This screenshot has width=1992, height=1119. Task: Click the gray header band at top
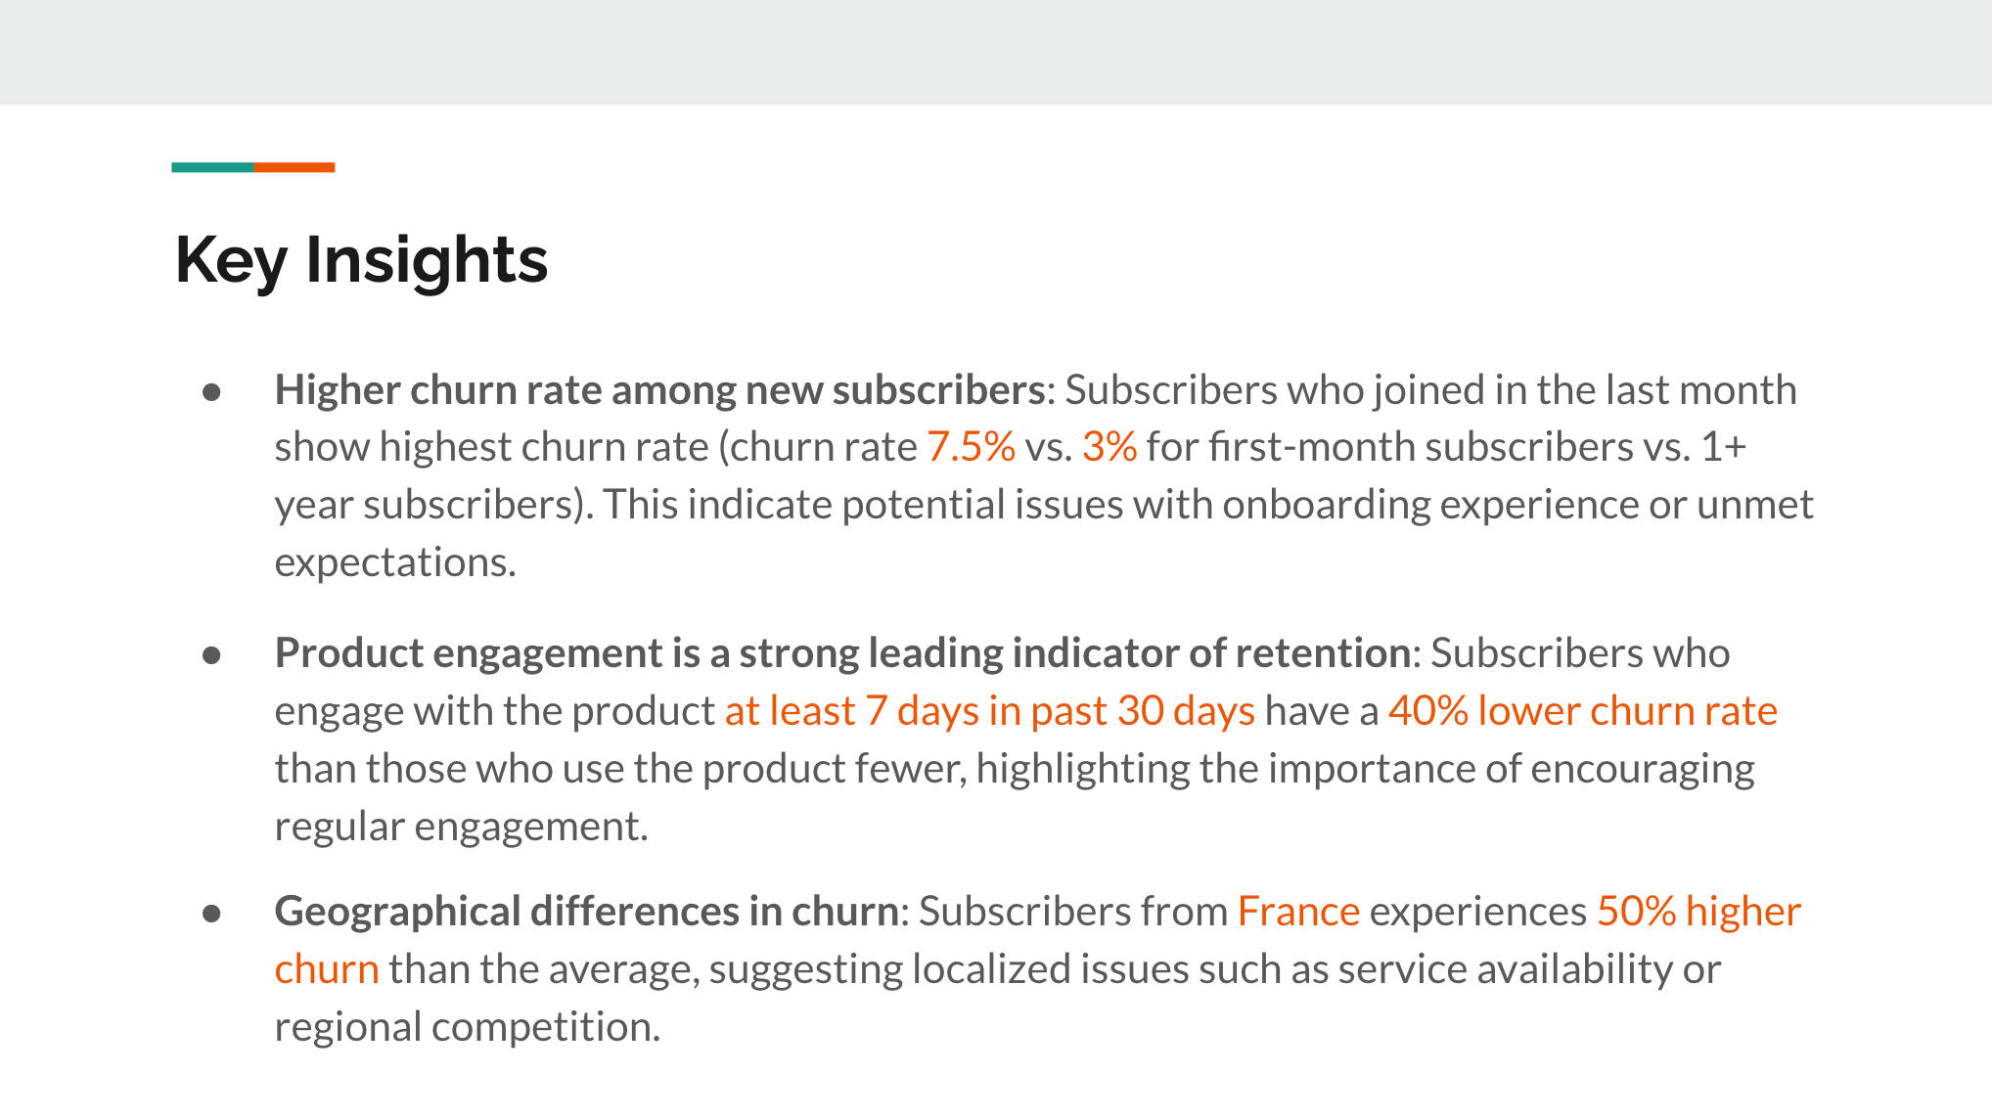coord(996,52)
